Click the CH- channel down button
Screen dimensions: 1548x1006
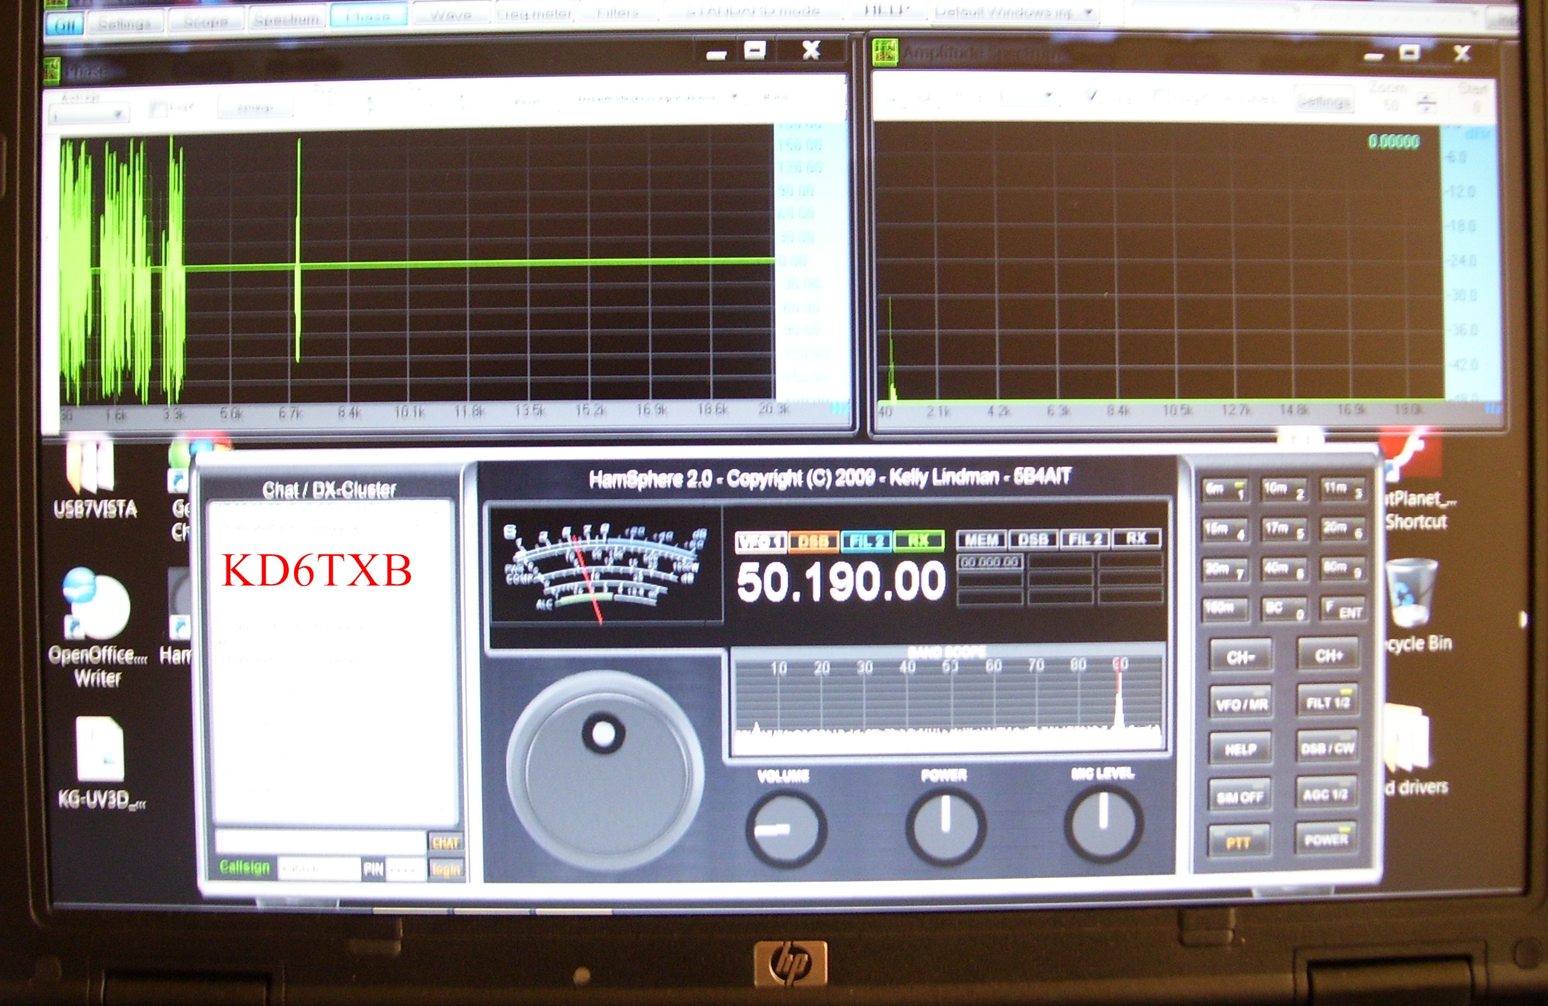[x=1240, y=656]
